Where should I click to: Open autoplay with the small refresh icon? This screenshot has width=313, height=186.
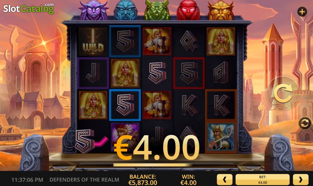pyautogui.click(x=305, y=123)
